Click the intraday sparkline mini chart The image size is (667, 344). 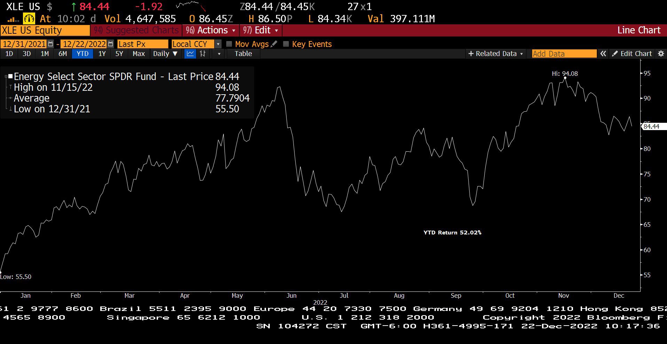(190, 6)
